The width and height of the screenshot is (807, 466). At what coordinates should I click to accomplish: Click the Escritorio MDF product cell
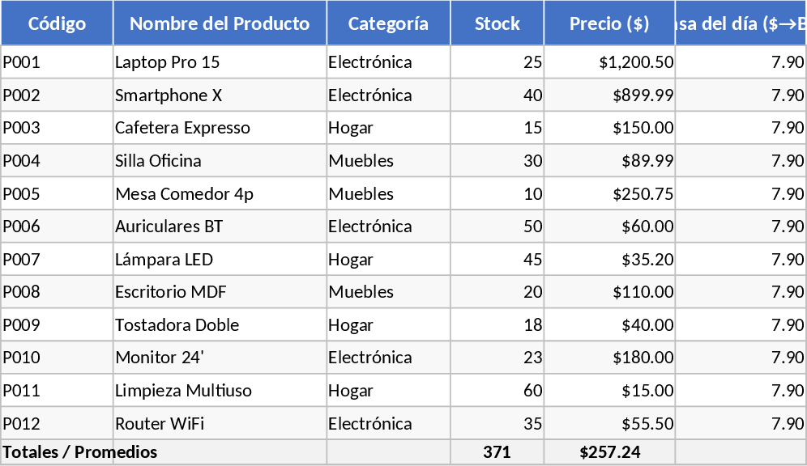220,292
